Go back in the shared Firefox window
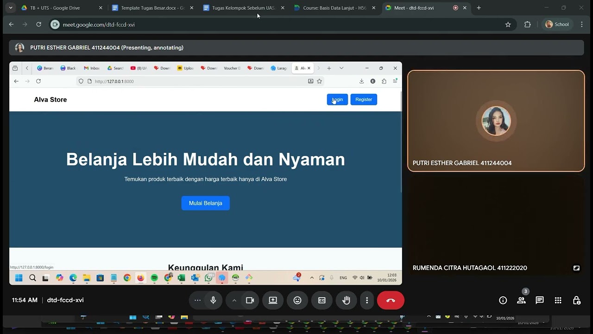The image size is (593, 334). pyautogui.click(x=16, y=81)
